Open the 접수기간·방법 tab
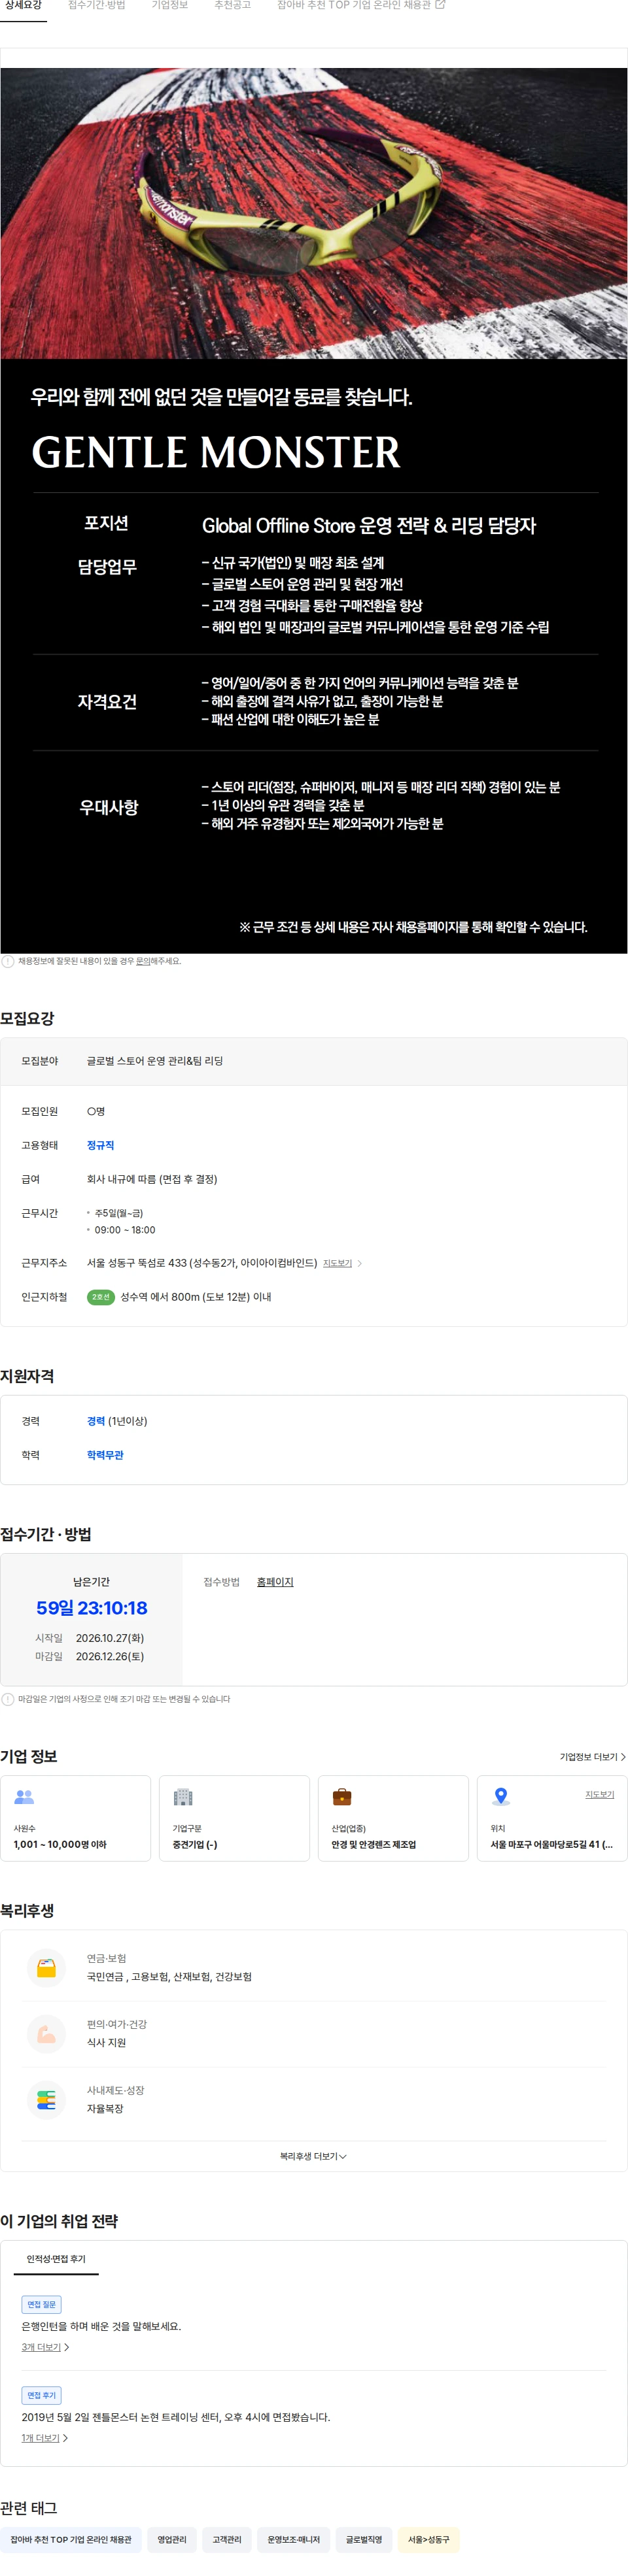The height and width of the screenshot is (2576, 628). 97,6
